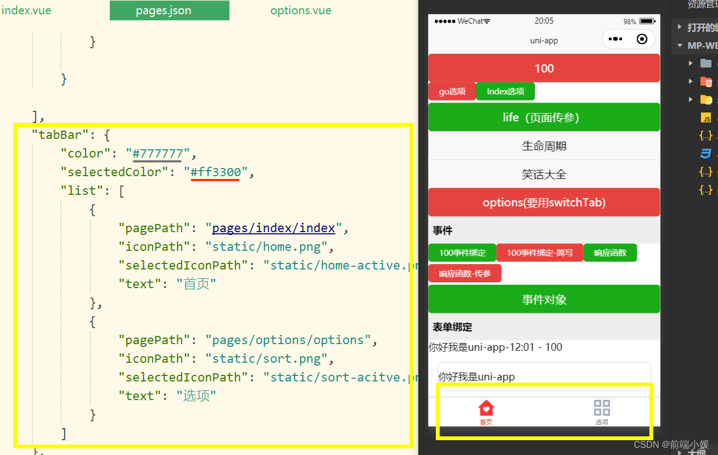Follow the pages/index/index path link
Screen dimensions: 718x455
coord(273,228)
